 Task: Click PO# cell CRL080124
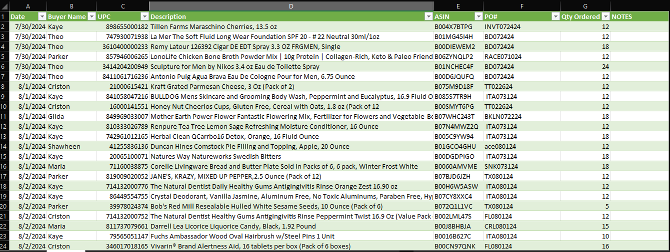[521, 226]
